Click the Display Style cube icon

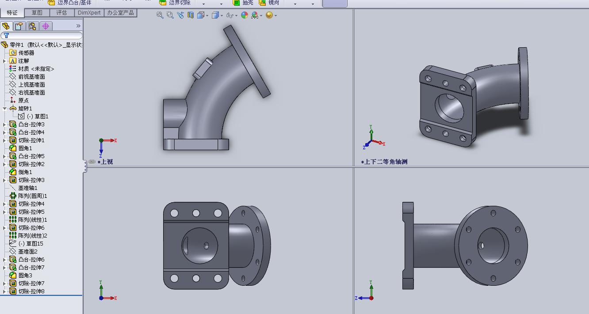pos(215,15)
